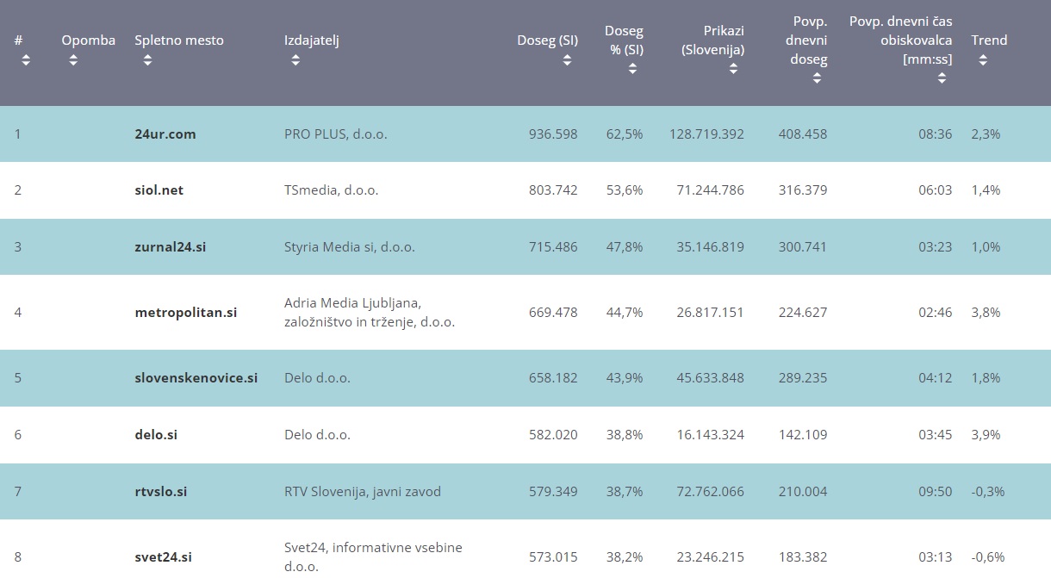Viewport: 1051px width, 578px height.
Task: Open the 24ur.com site link
Action: (x=165, y=134)
